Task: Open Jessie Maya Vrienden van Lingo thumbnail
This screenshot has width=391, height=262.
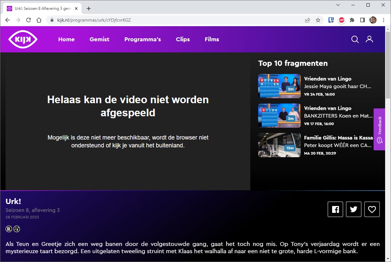Action: pos(279,86)
